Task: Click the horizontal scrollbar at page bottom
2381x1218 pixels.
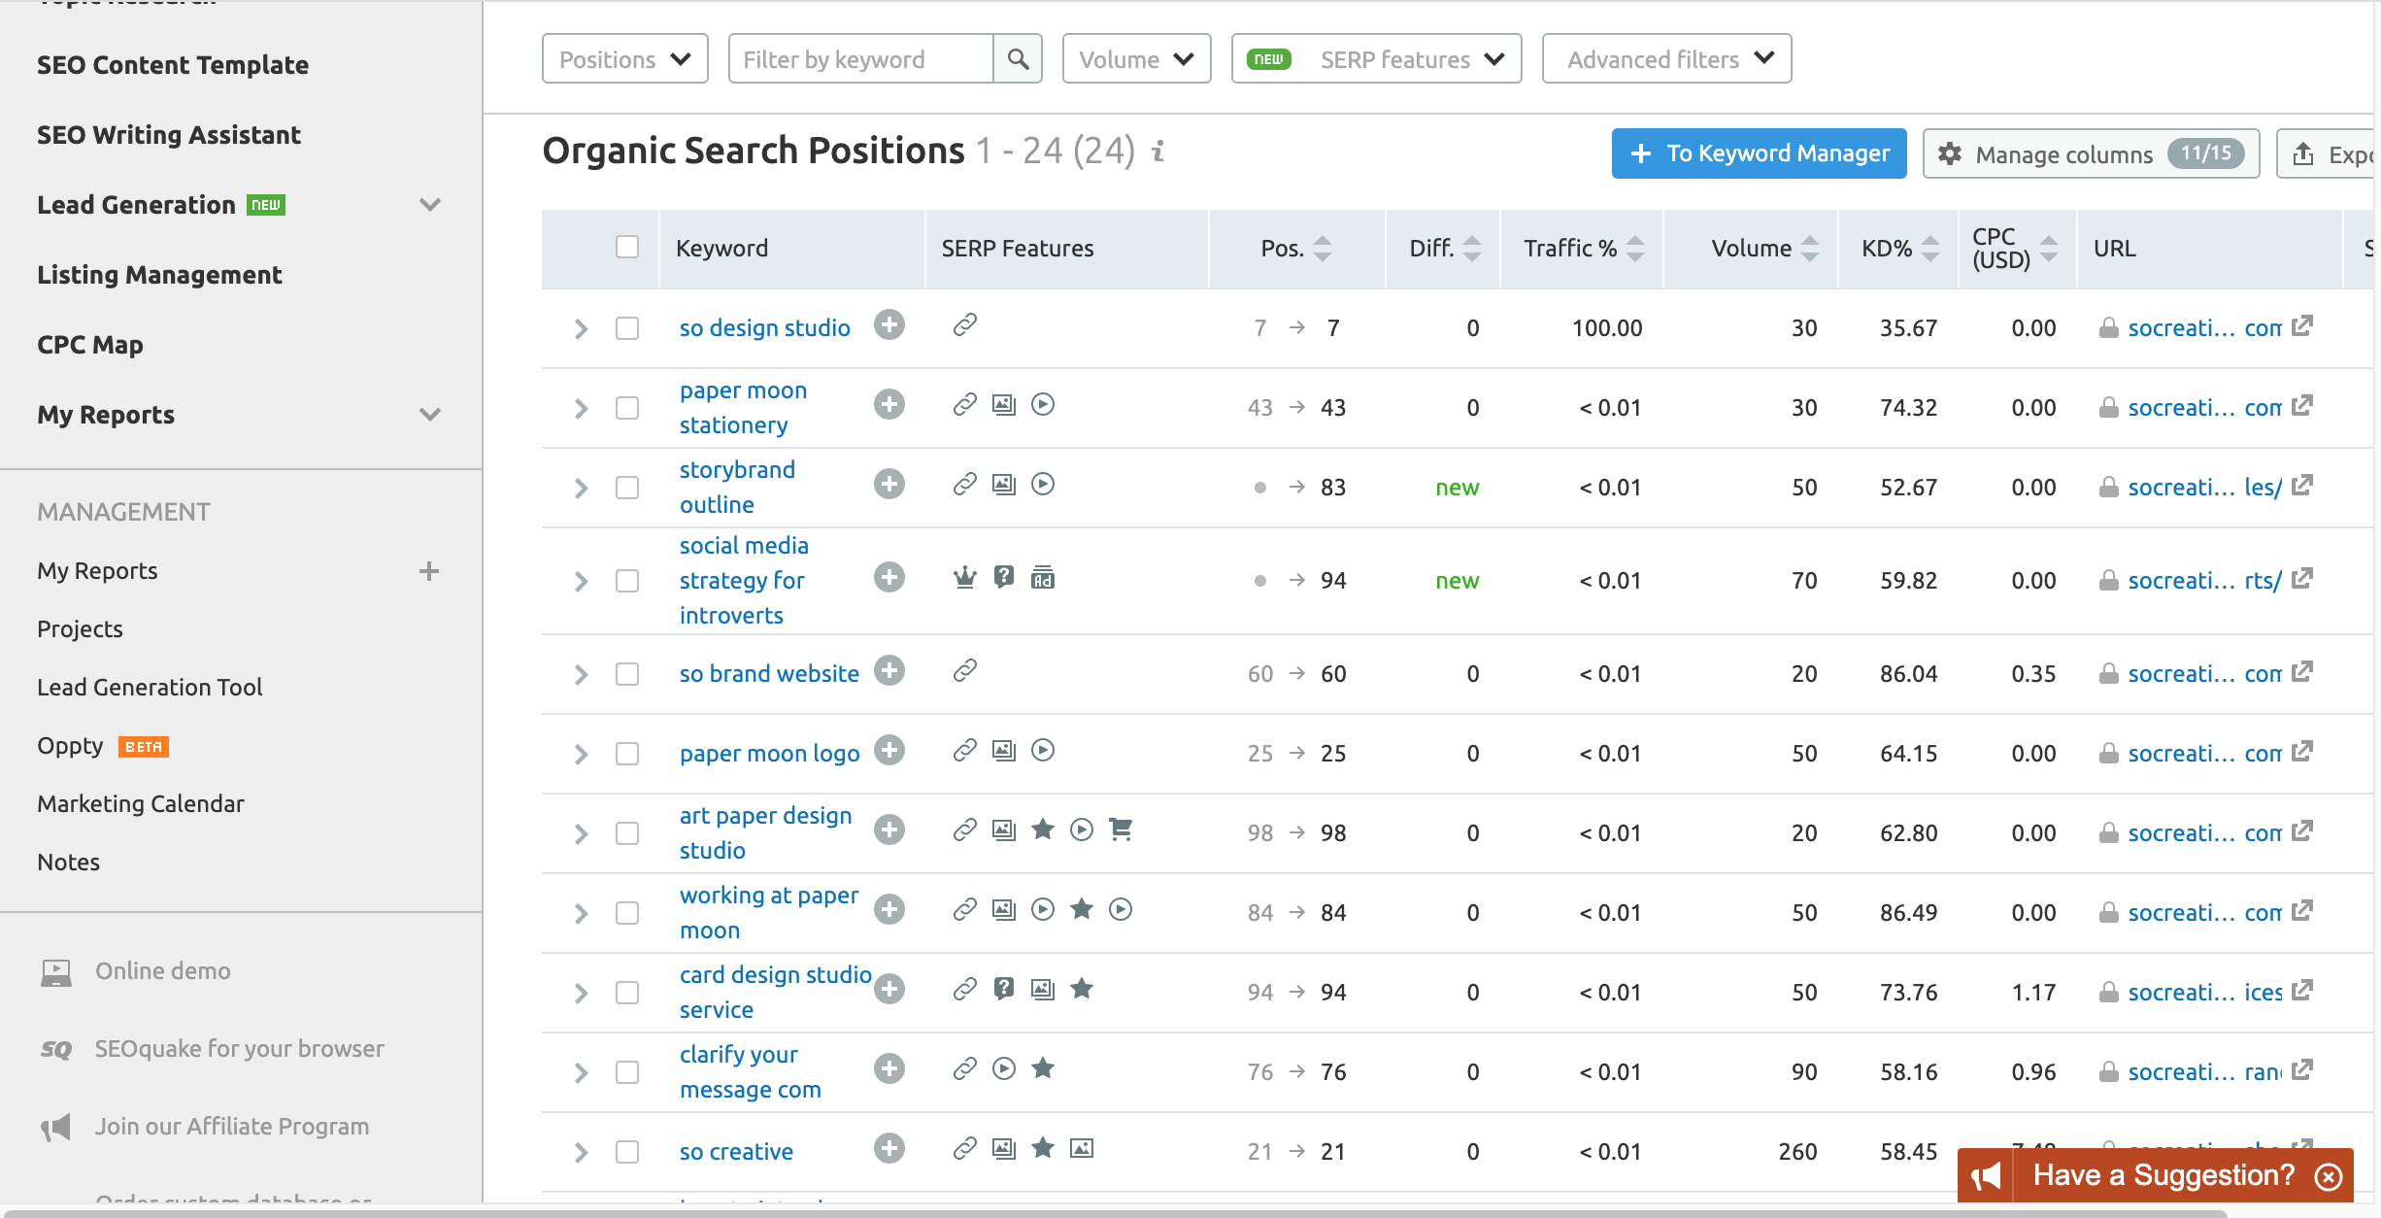Action: click(x=1114, y=1213)
